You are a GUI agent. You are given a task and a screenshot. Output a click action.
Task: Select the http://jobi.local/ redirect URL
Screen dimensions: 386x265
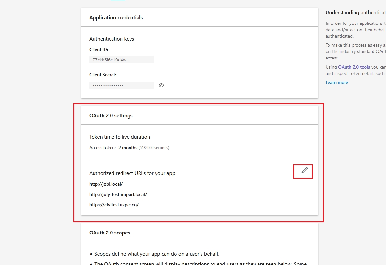click(x=106, y=184)
